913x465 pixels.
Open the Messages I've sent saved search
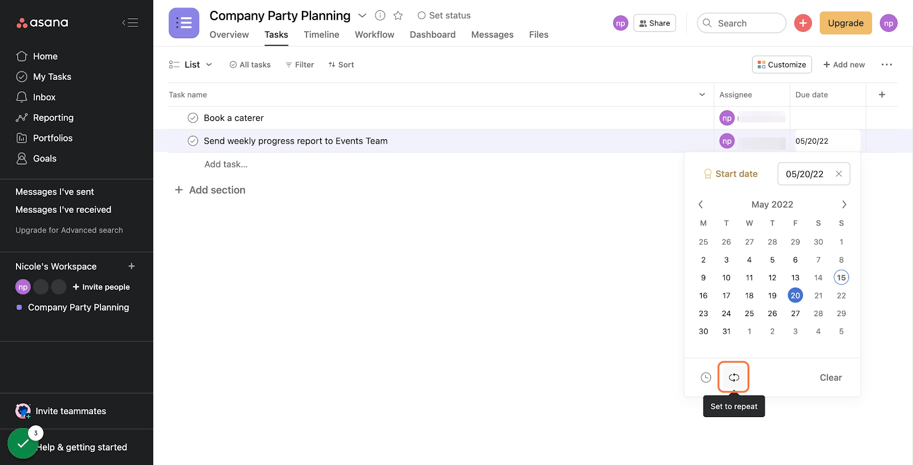(x=55, y=192)
